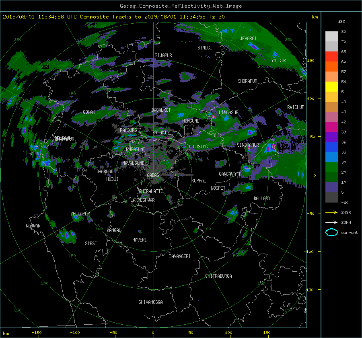Click the DHARWAD city label
This screenshot has width=362, height=338.
(105, 172)
